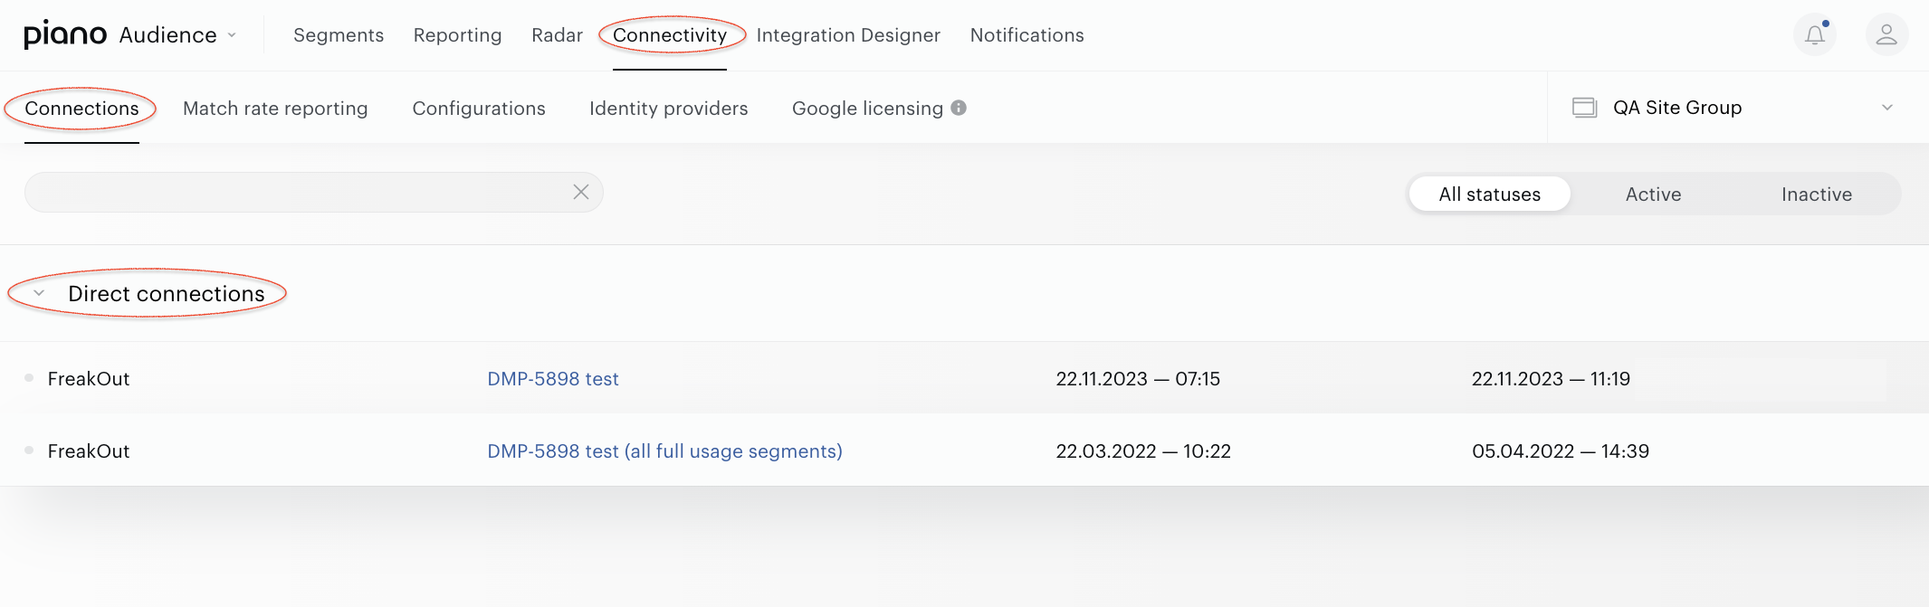Click the site group window icon
The image size is (1929, 607).
(1584, 108)
